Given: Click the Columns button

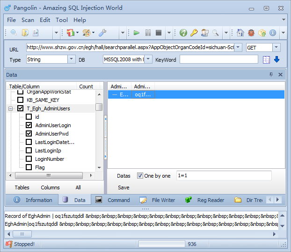Looking at the screenshot, I should click(x=50, y=187).
